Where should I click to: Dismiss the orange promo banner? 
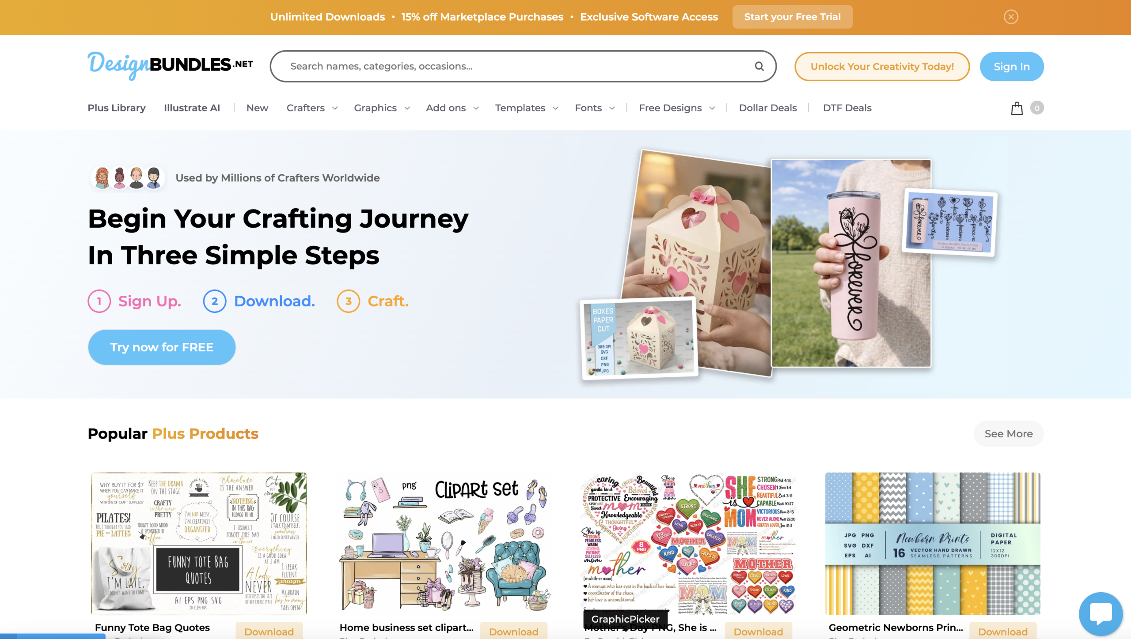pos(1011,17)
